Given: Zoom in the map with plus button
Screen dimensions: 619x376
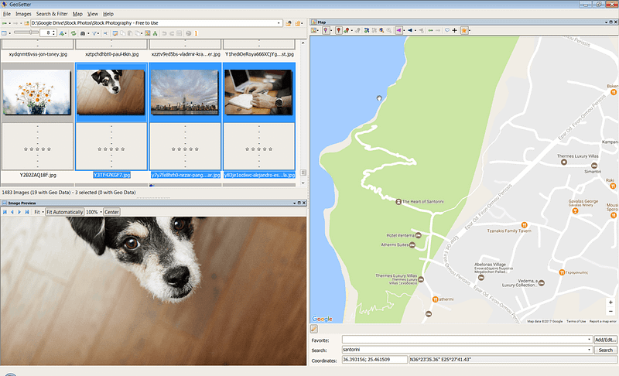Looking at the screenshot, I should click(x=610, y=303).
